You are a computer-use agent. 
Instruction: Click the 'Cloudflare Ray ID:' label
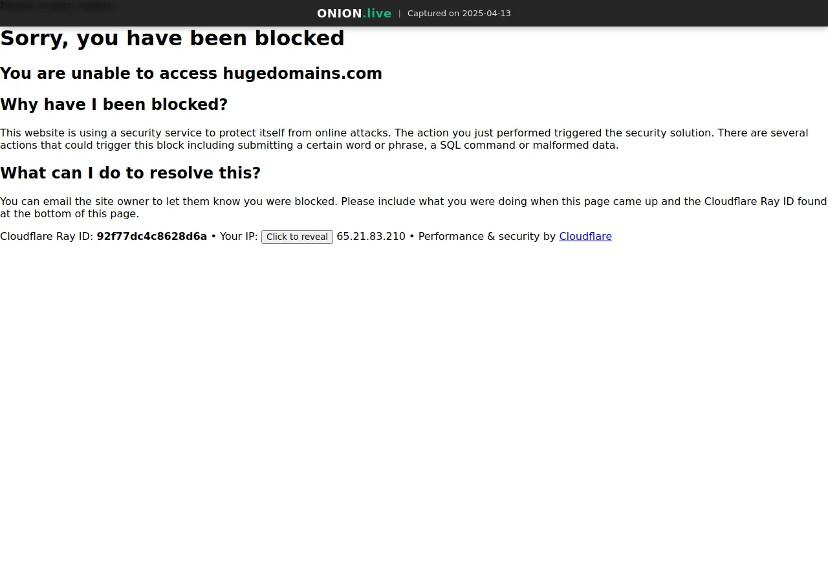[47, 237]
